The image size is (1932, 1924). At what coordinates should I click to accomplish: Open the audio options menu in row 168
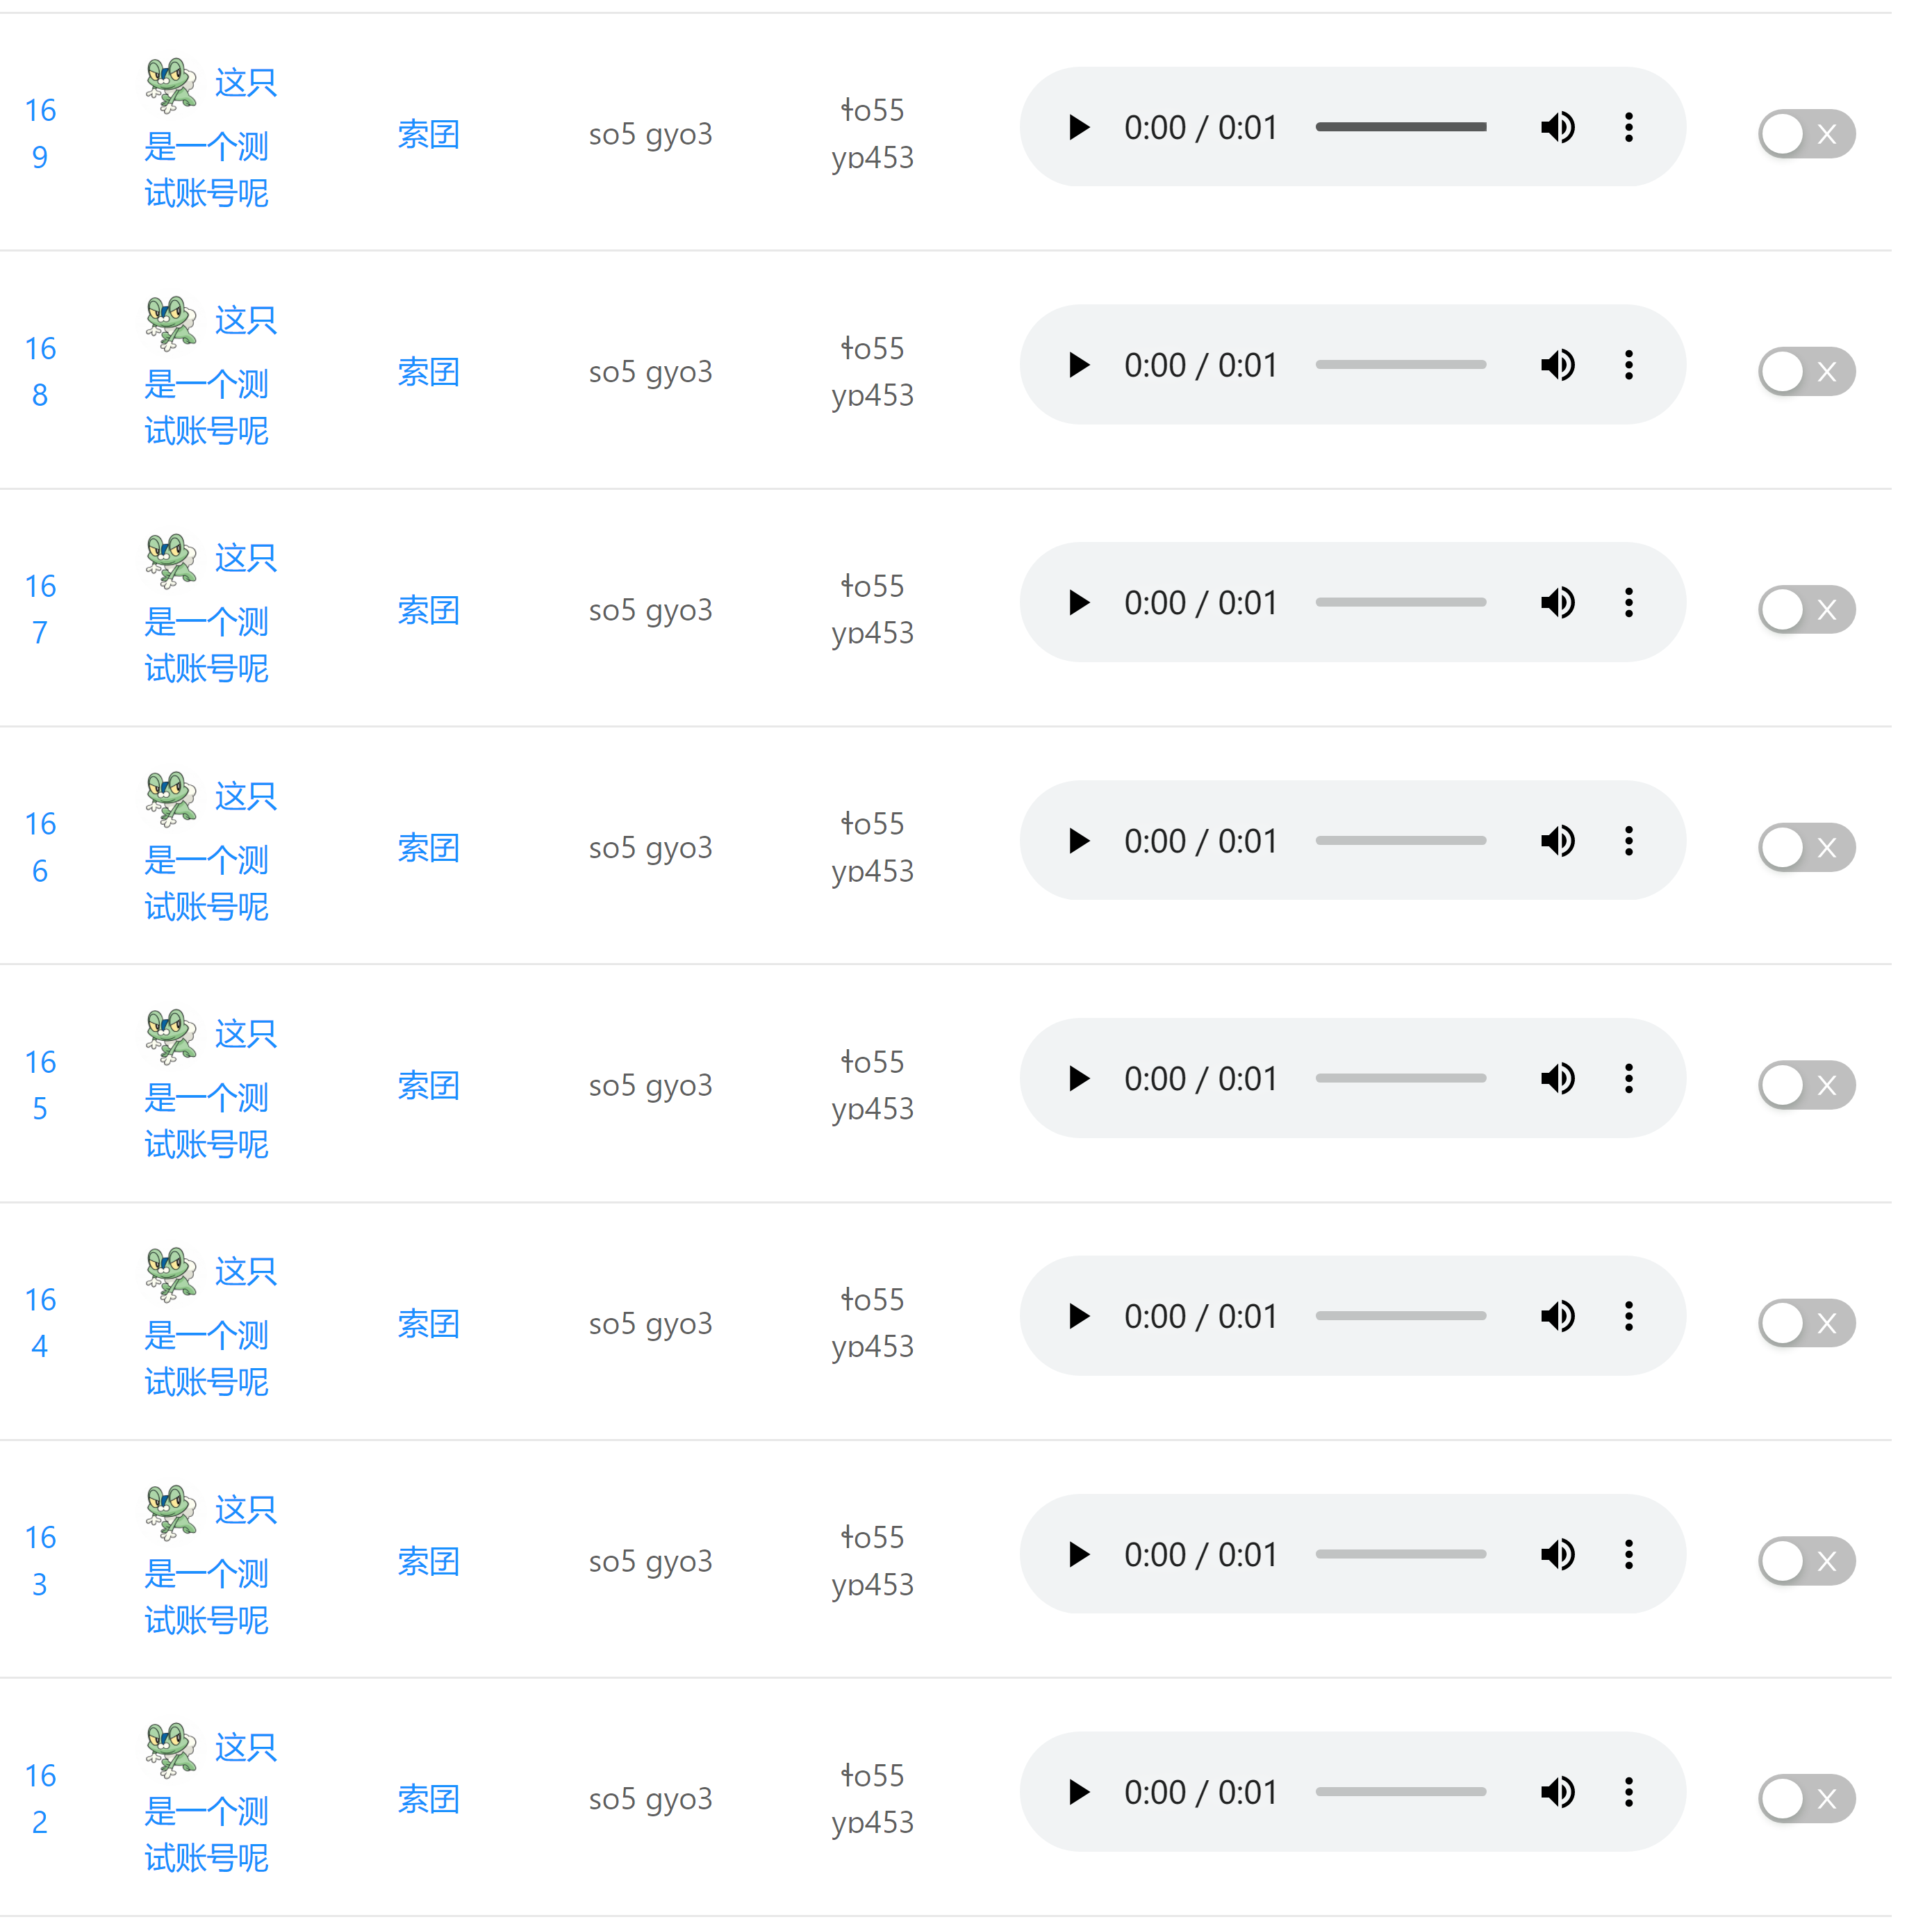[1628, 365]
